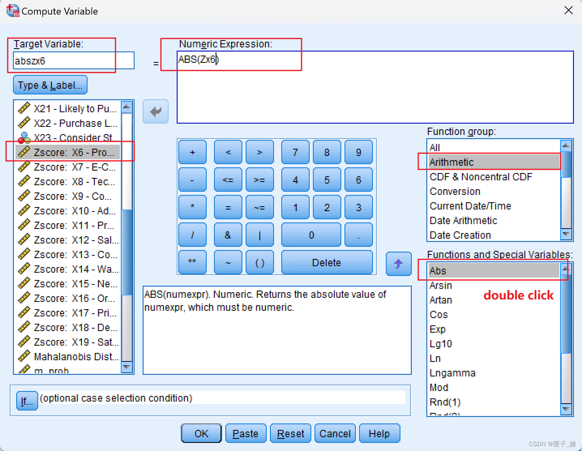Screen dimensions: 582x451
Task: Click the ruler icon beside Zscore: X6
Action: coord(24,152)
